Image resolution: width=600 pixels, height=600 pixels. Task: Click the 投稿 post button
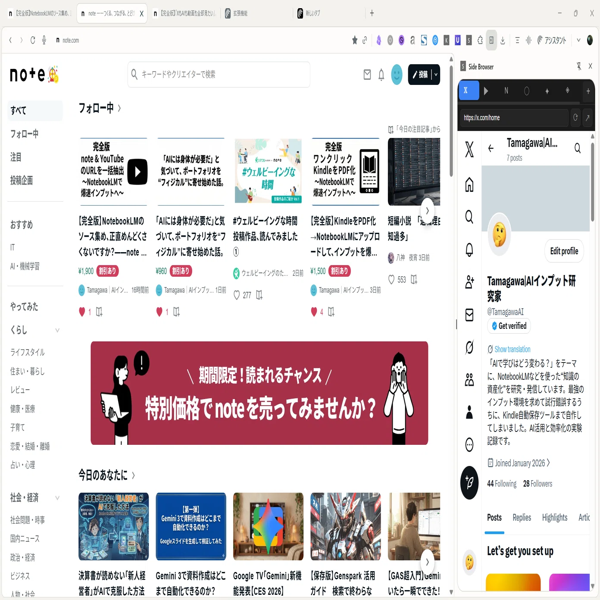click(x=420, y=75)
